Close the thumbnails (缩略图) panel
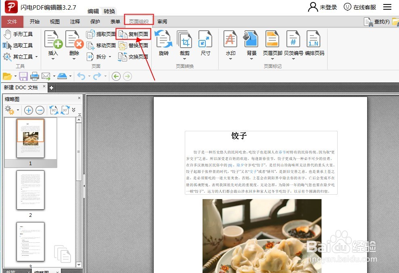Viewport: 399px width, 273px height. pyautogui.click(x=79, y=98)
